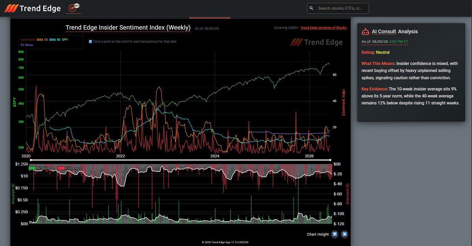The width and height of the screenshot is (472, 246).
Task: Open Trend Edge Universe of Stocks link
Action: click(x=323, y=28)
